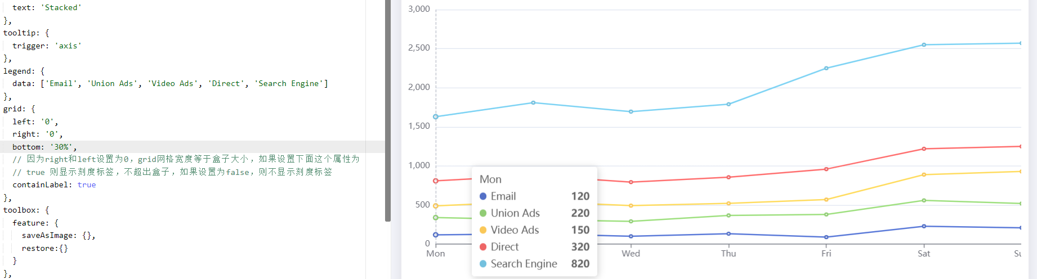Click Email series data point on Sat

(924, 226)
